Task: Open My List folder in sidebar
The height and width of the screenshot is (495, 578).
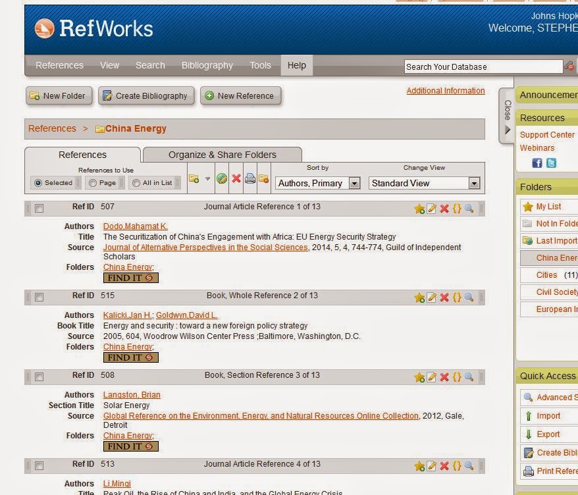Action: pos(548,207)
